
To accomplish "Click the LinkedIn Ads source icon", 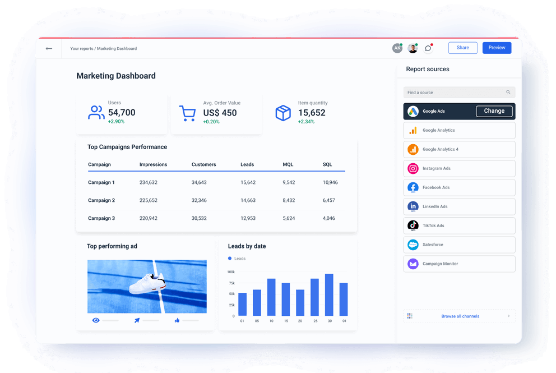I will (x=413, y=206).
